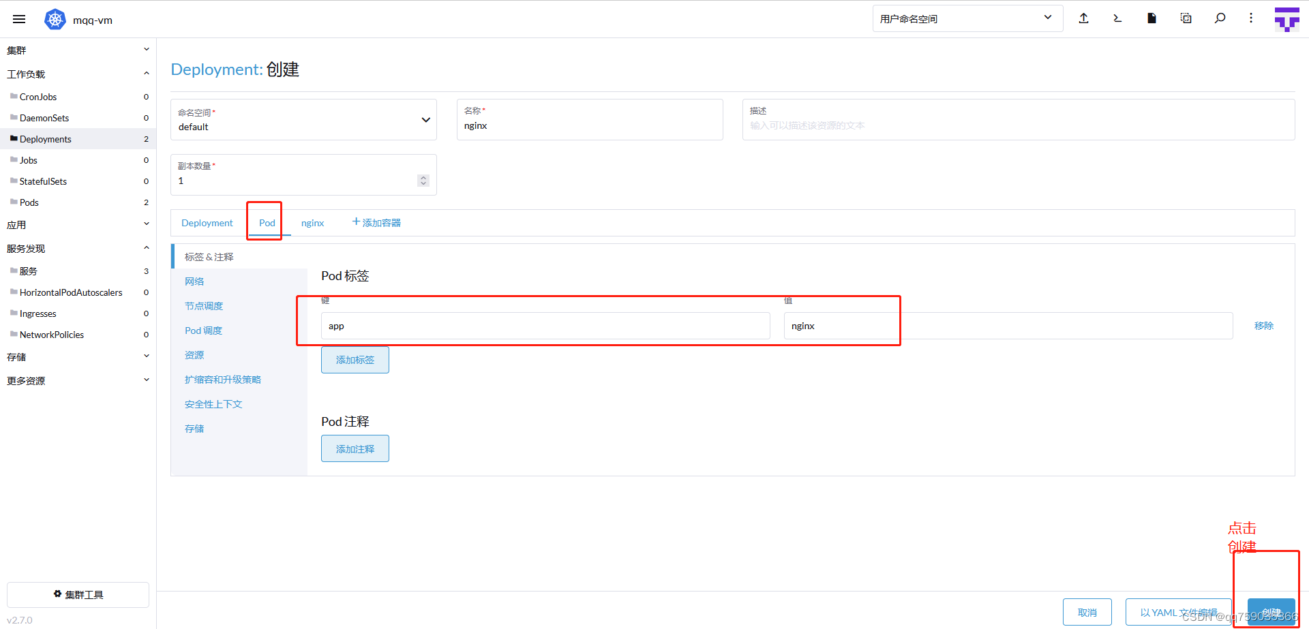The width and height of the screenshot is (1309, 629).
Task: Open the user namespace filter dropdown
Action: tap(967, 18)
